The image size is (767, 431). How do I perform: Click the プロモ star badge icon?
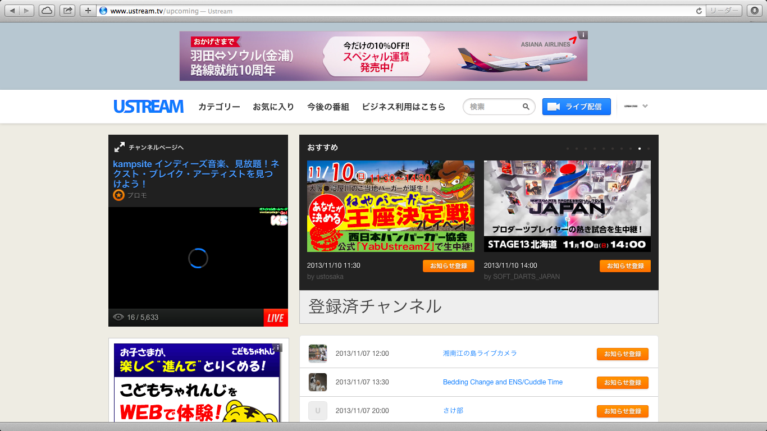[x=118, y=195]
